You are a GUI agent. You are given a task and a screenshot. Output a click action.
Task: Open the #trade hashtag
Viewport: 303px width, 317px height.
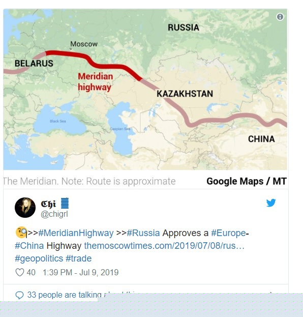click(79, 258)
